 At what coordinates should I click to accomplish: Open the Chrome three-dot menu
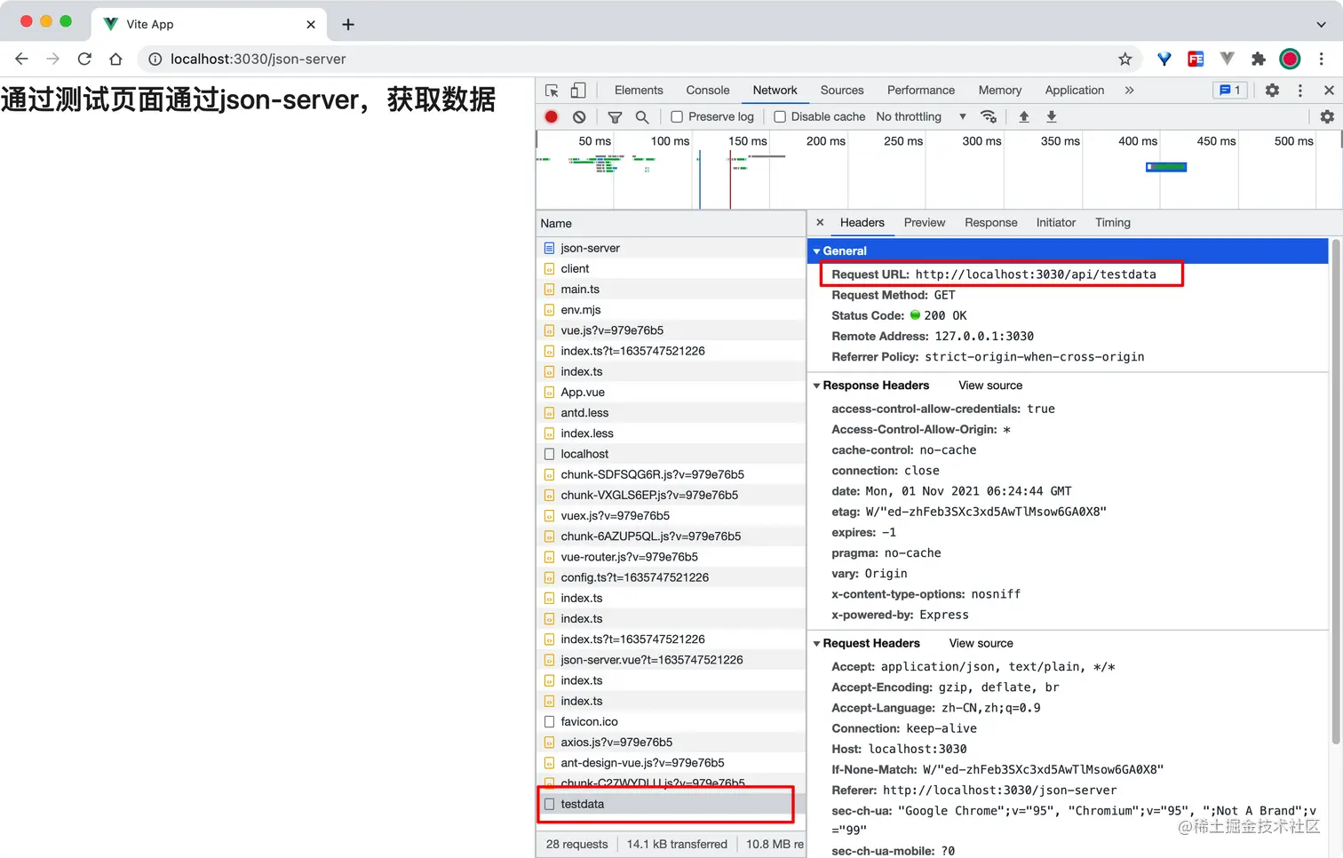click(x=1322, y=59)
